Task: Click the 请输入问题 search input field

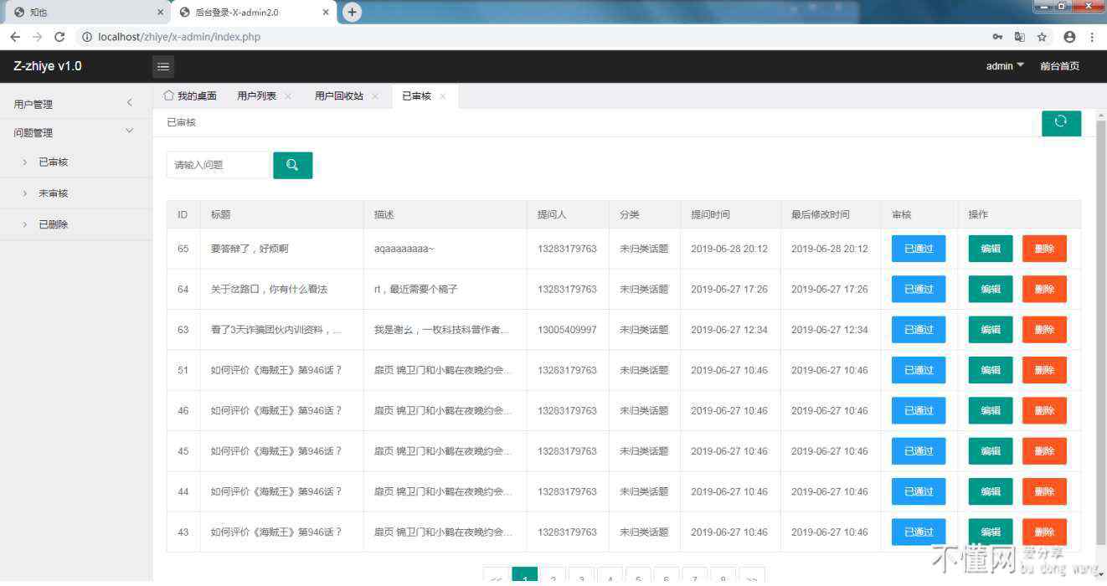Action: (219, 165)
